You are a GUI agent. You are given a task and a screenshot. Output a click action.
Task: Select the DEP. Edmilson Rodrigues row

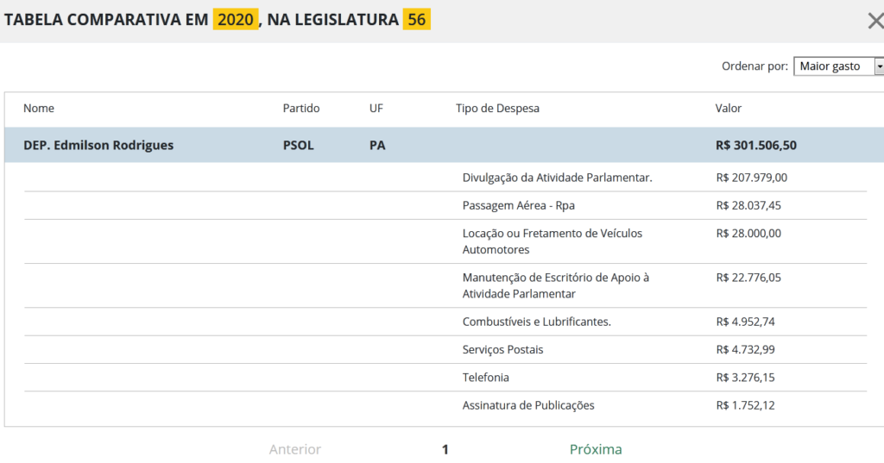tap(98, 146)
